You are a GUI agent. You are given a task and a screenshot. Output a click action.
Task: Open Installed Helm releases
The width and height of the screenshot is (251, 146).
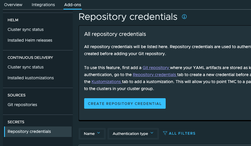(x=30, y=40)
